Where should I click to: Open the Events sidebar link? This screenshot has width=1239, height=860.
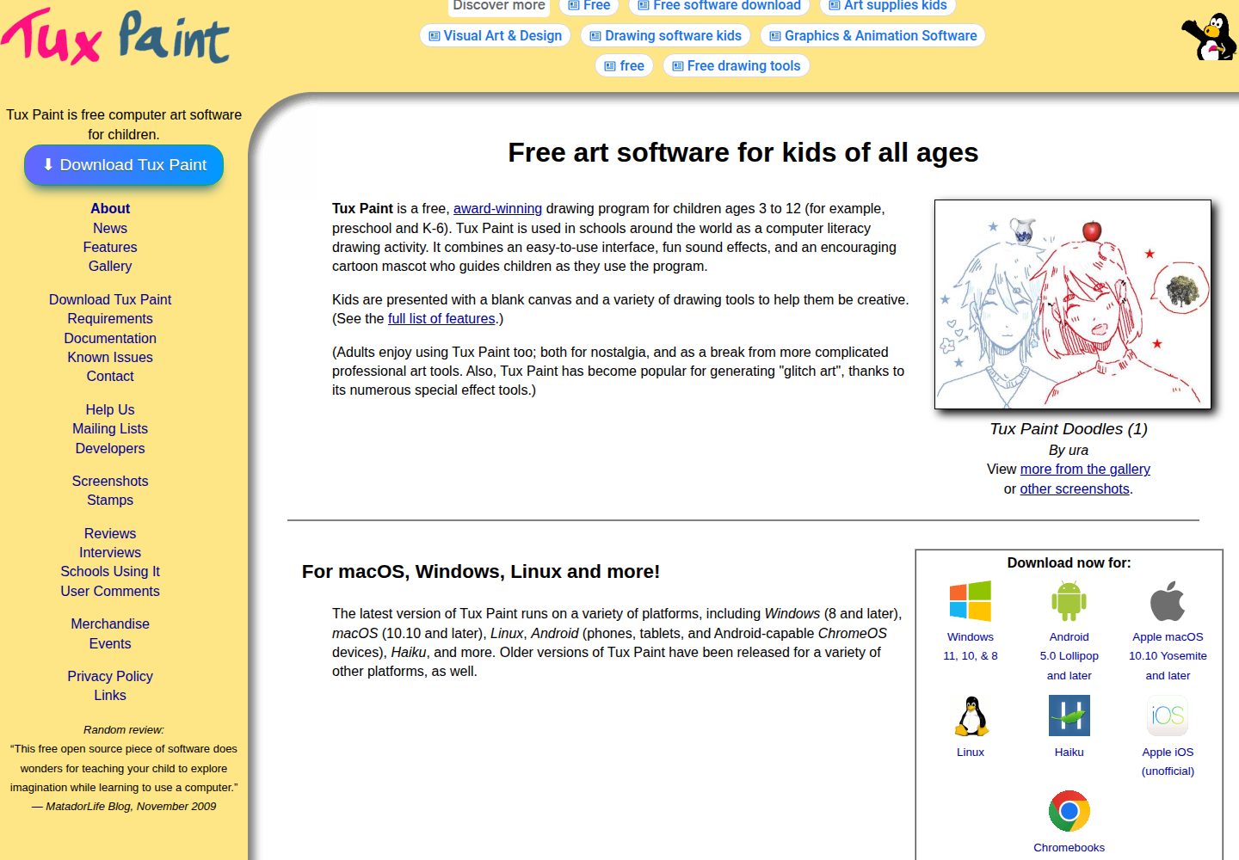[x=110, y=643]
